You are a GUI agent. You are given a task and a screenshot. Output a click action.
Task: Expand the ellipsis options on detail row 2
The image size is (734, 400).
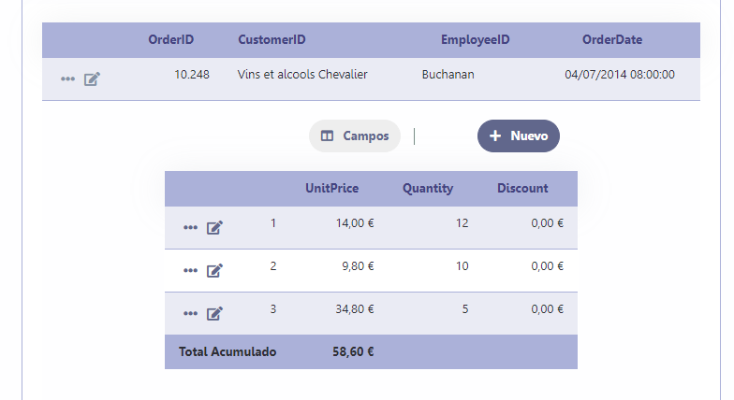[x=190, y=270]
